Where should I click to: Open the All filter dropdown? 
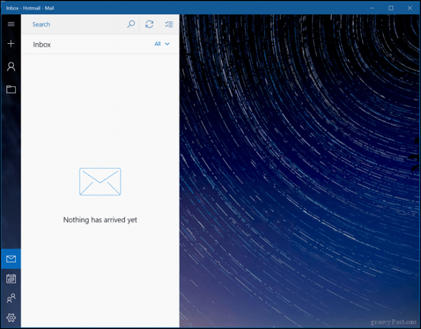click(162, 44)
